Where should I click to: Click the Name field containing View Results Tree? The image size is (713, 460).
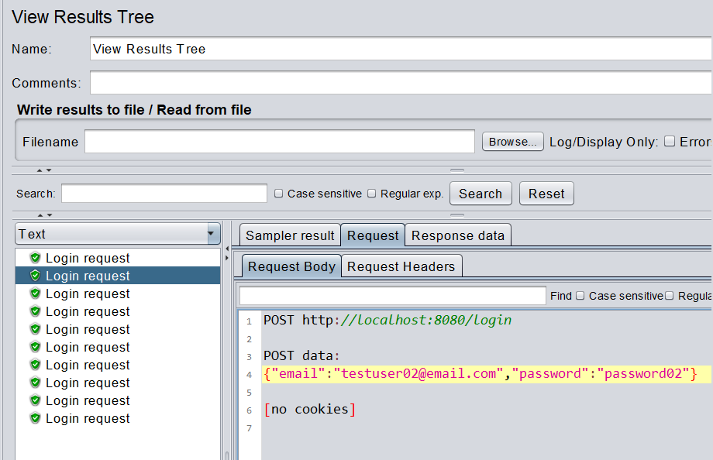(x=401, y=49)
